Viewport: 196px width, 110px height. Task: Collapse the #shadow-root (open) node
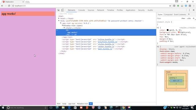[62, 26]
